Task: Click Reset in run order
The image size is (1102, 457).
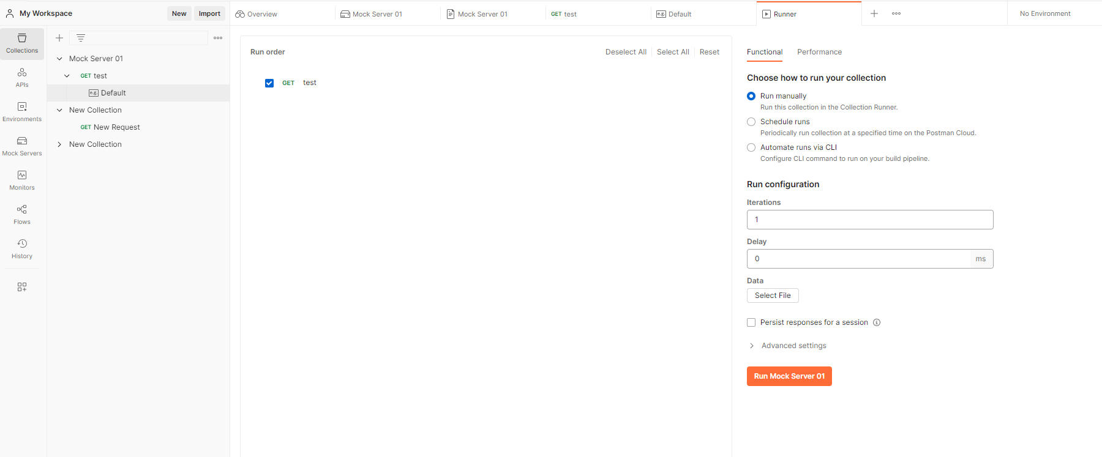Action: [710, 52]
